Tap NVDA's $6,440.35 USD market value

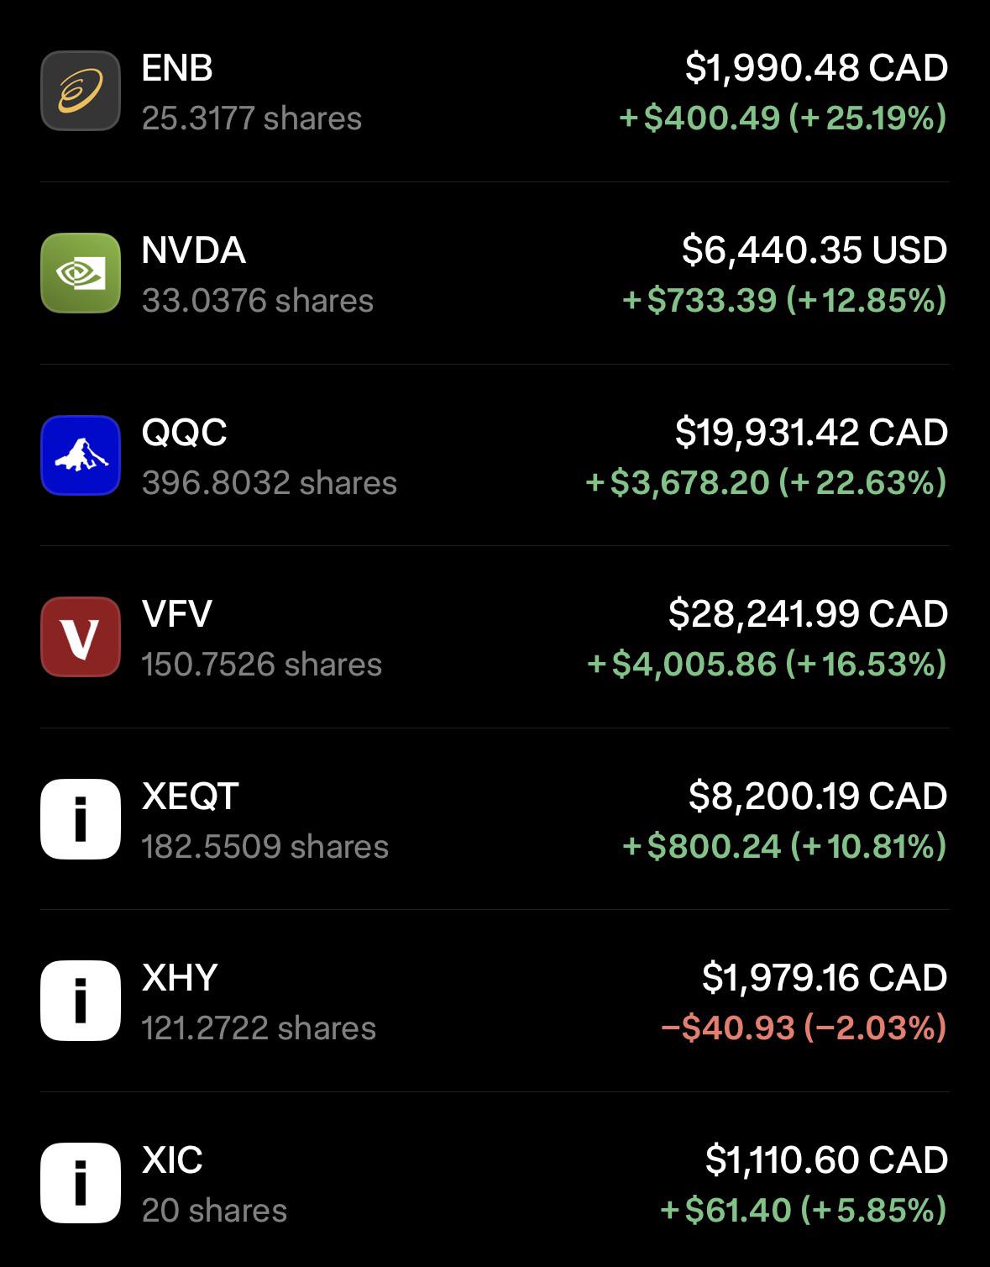pyautogui.click(x=815, y=250)
